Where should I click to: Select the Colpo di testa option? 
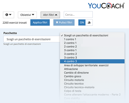point(92,91)
